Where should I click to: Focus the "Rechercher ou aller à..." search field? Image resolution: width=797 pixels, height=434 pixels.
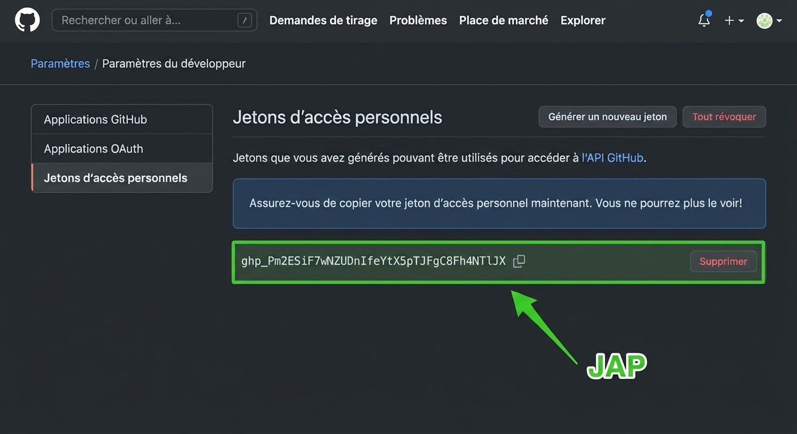coord(155,20)
